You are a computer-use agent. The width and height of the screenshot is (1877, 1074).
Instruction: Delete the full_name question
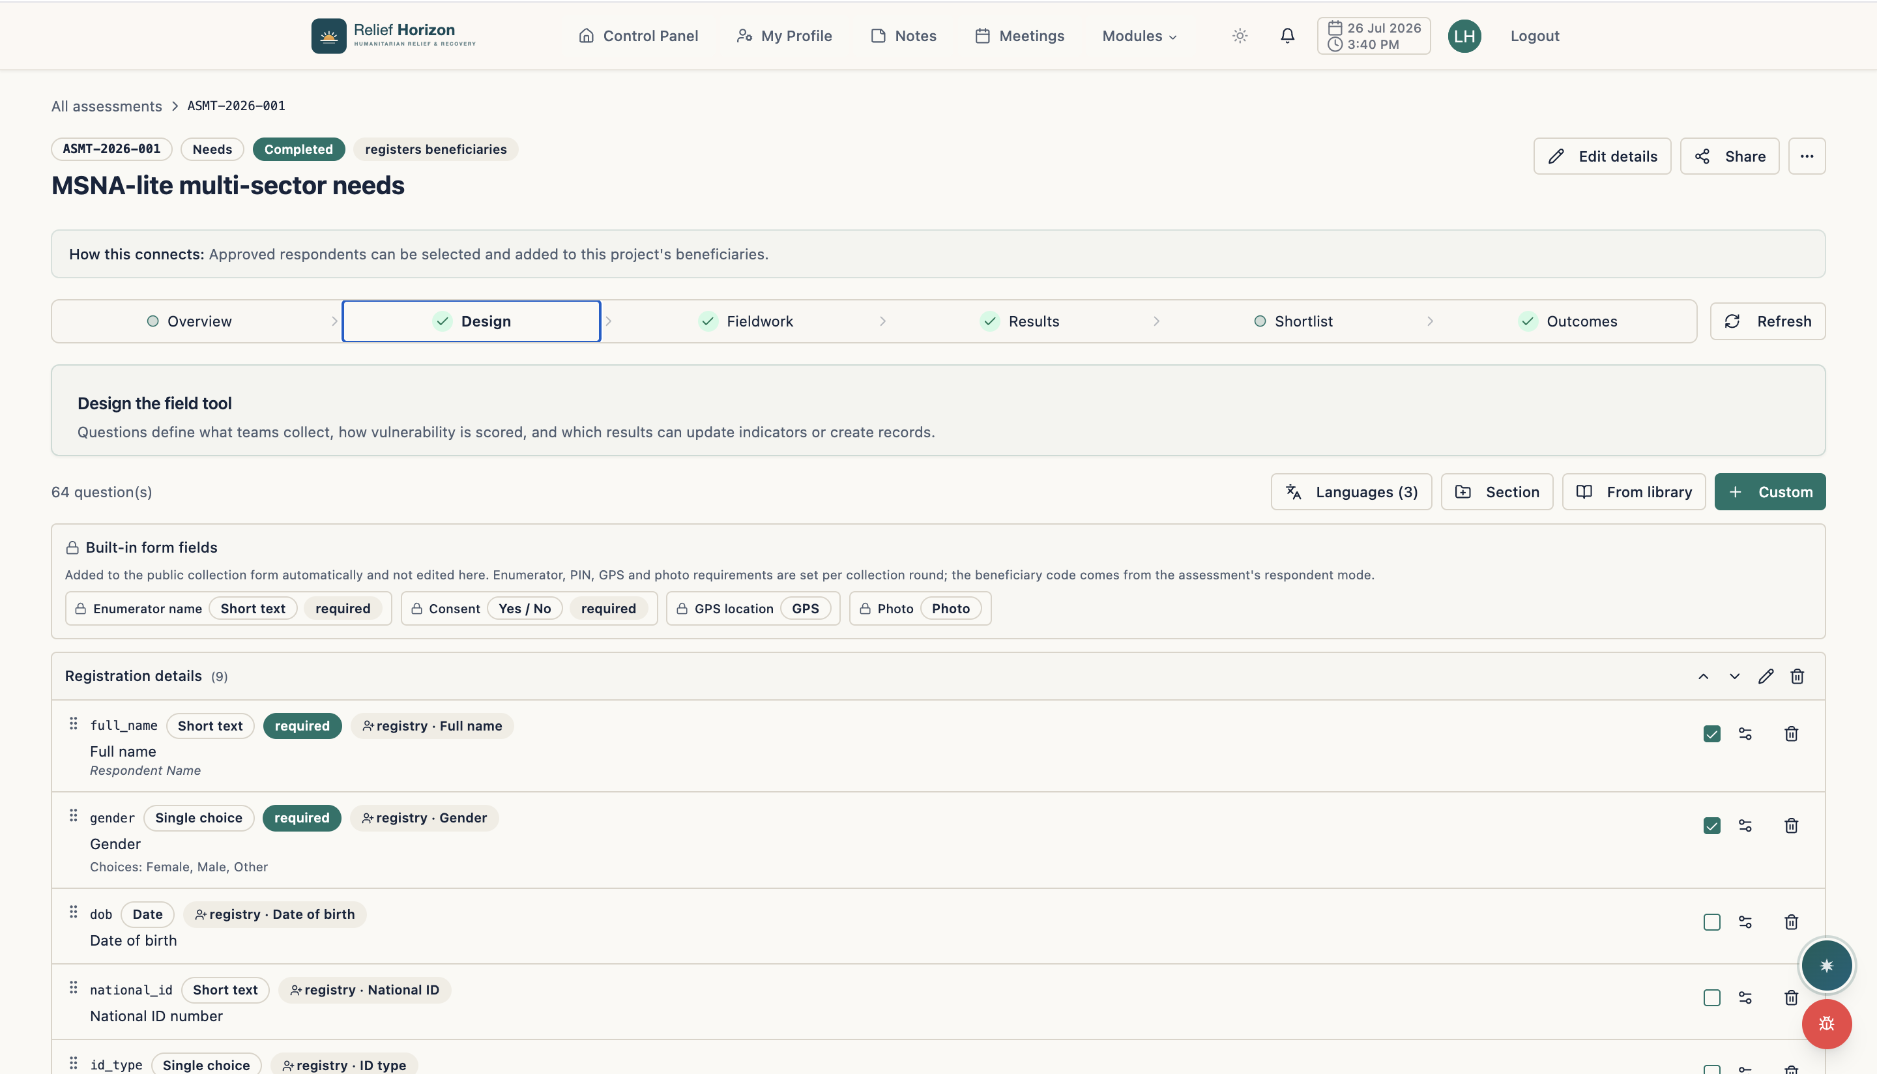point(1791,734)
